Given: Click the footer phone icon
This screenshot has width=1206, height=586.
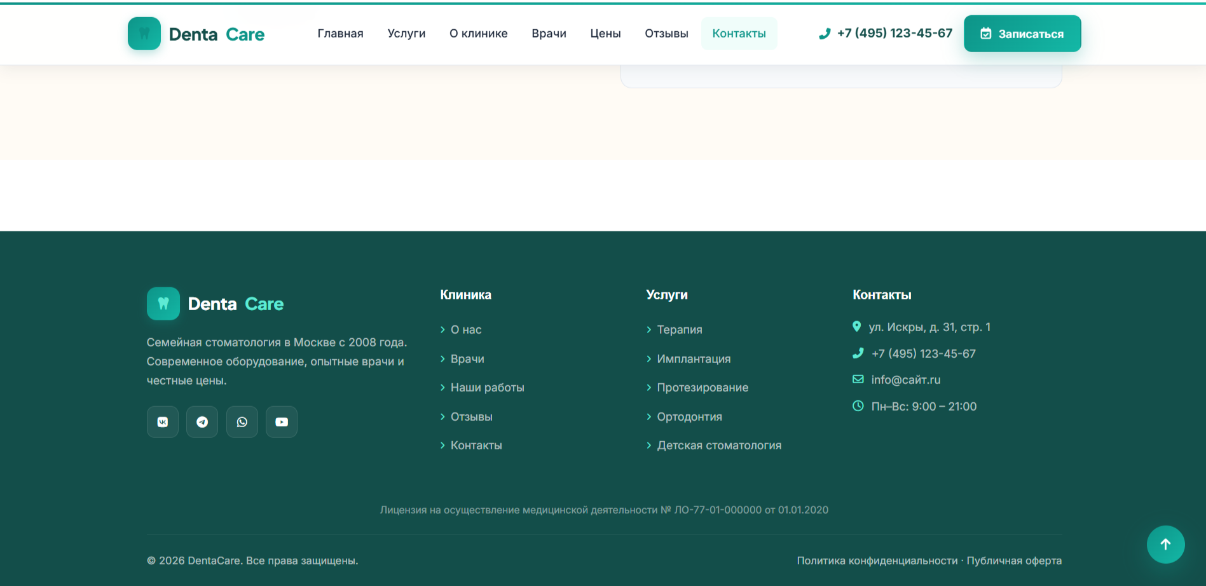Looking at the screenshot, I should tap(858, 353).
